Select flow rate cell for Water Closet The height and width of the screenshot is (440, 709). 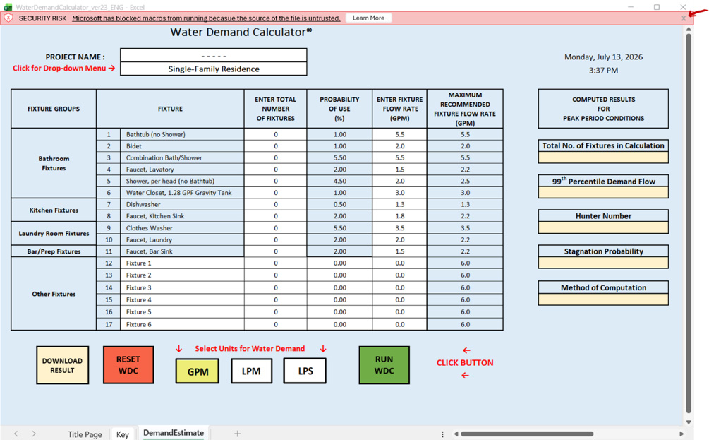[400, 193]
